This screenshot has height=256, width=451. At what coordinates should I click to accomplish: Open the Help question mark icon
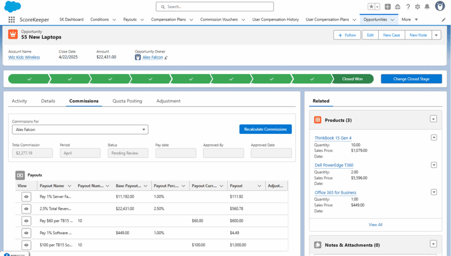click(x=408, y=7)
